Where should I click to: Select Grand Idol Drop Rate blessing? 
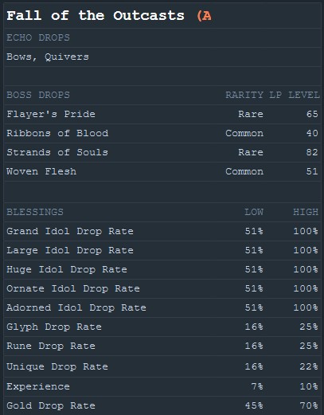(x=162, y=231)
